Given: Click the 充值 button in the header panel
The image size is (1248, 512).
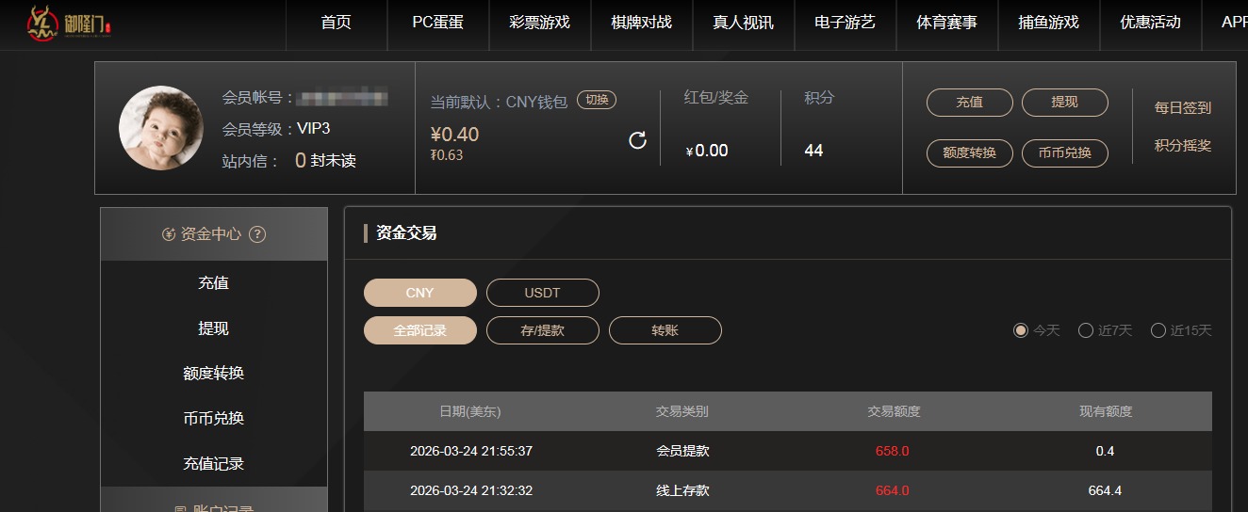Looking at the screenshot, I should click(970, 103).
